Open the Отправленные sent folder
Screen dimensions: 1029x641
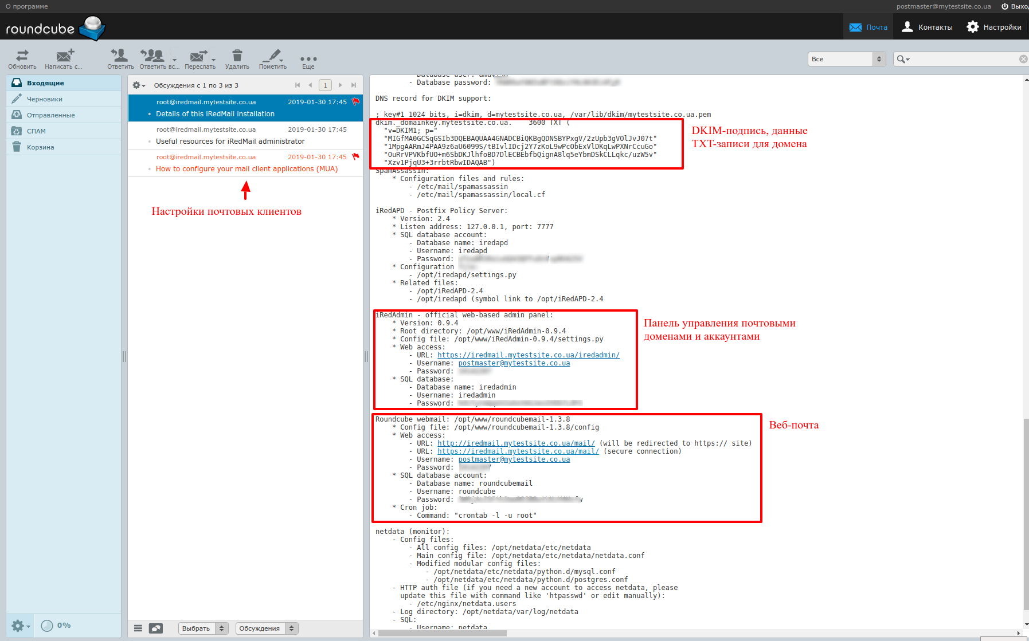[50, 115]
